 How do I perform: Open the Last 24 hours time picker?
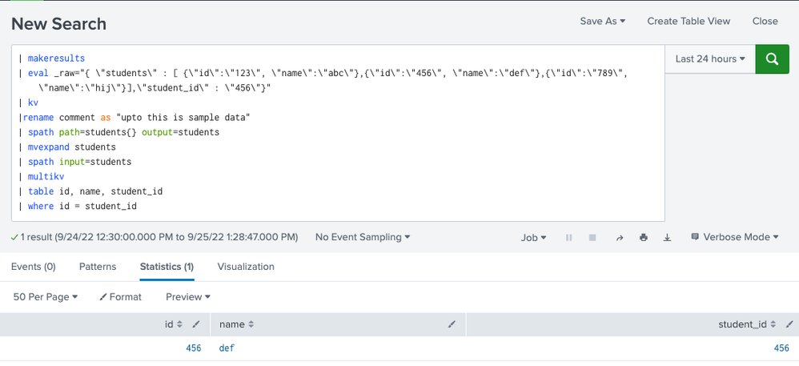(709, 59)
